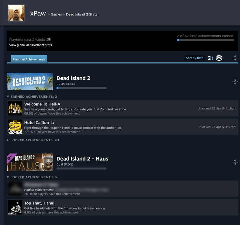Open the xPaw profile avatar
Image resolution: width=240 pixels, height=225 pixels.
[x=16, y=13]
